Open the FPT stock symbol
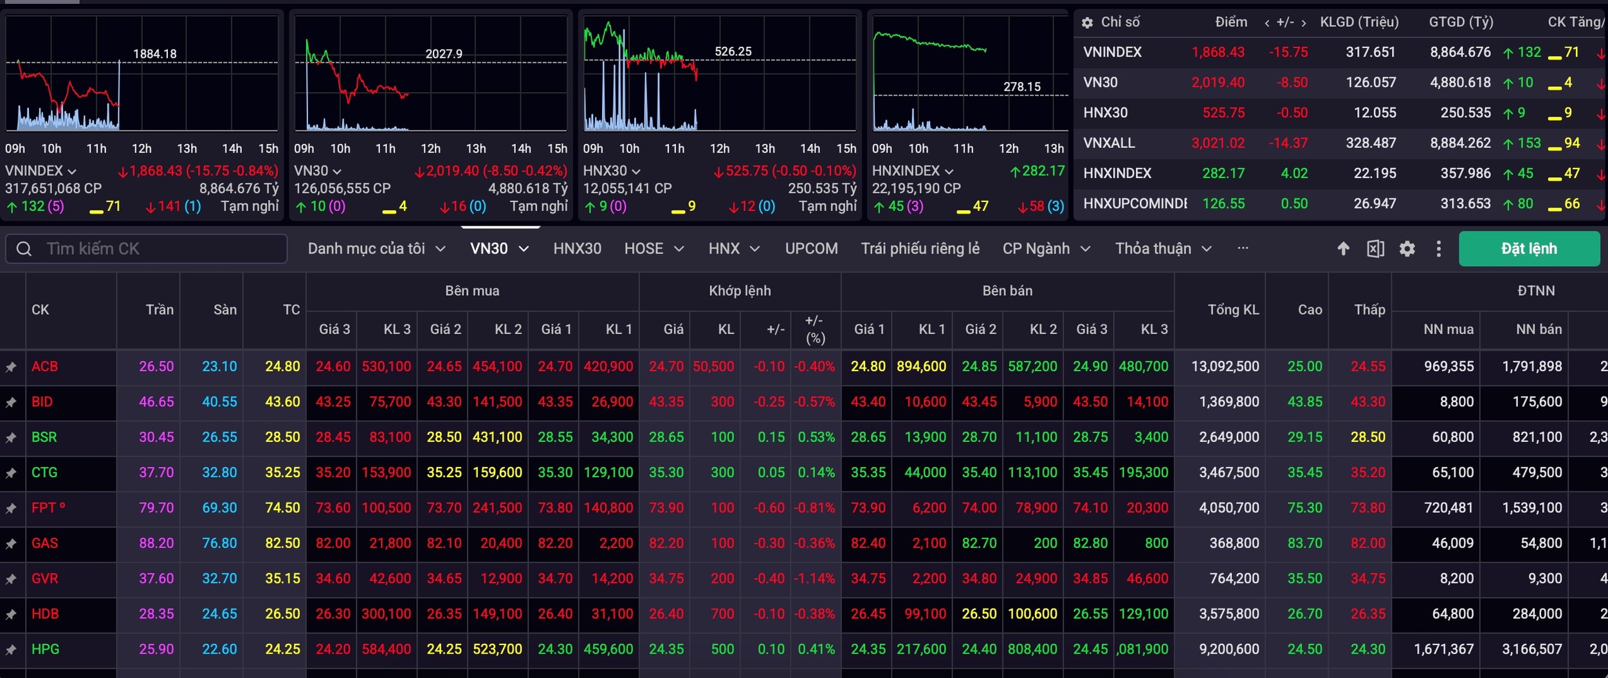 click(x=48, y=508)
